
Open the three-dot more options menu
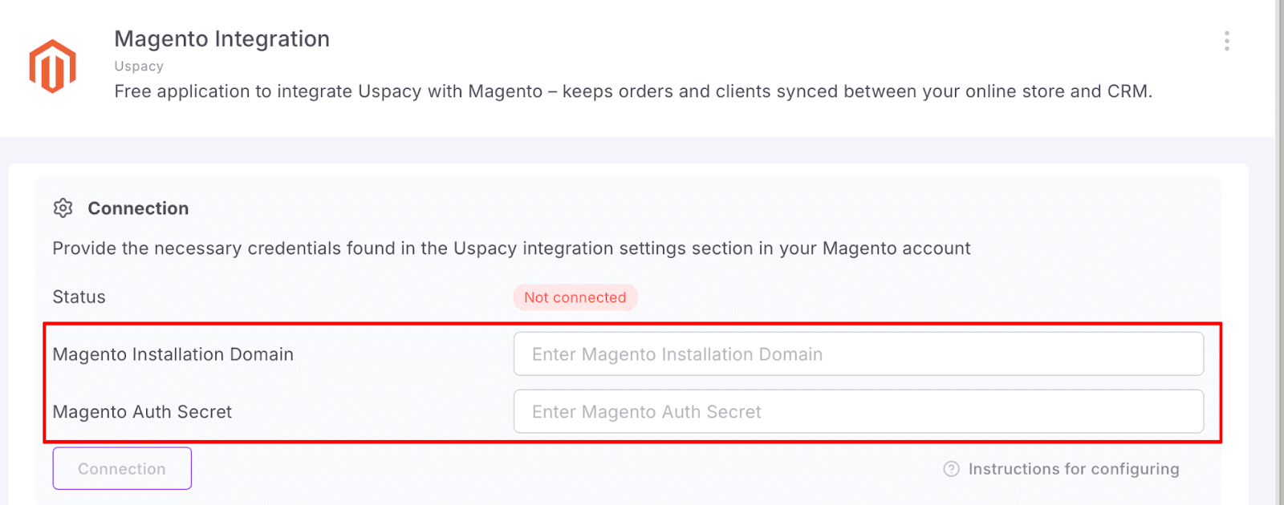[x=1226, y=41]
